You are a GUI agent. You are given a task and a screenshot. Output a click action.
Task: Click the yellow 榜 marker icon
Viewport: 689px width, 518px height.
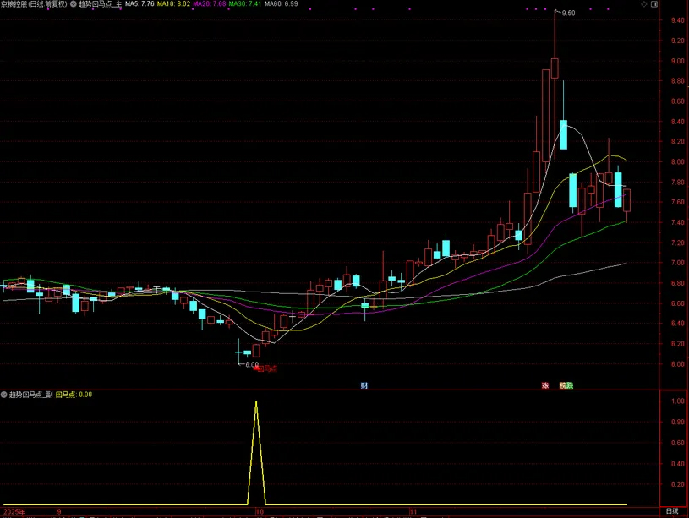click(x=561, y=385)
